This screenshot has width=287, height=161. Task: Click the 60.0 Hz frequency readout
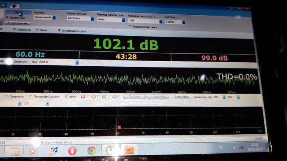point(30,55)
